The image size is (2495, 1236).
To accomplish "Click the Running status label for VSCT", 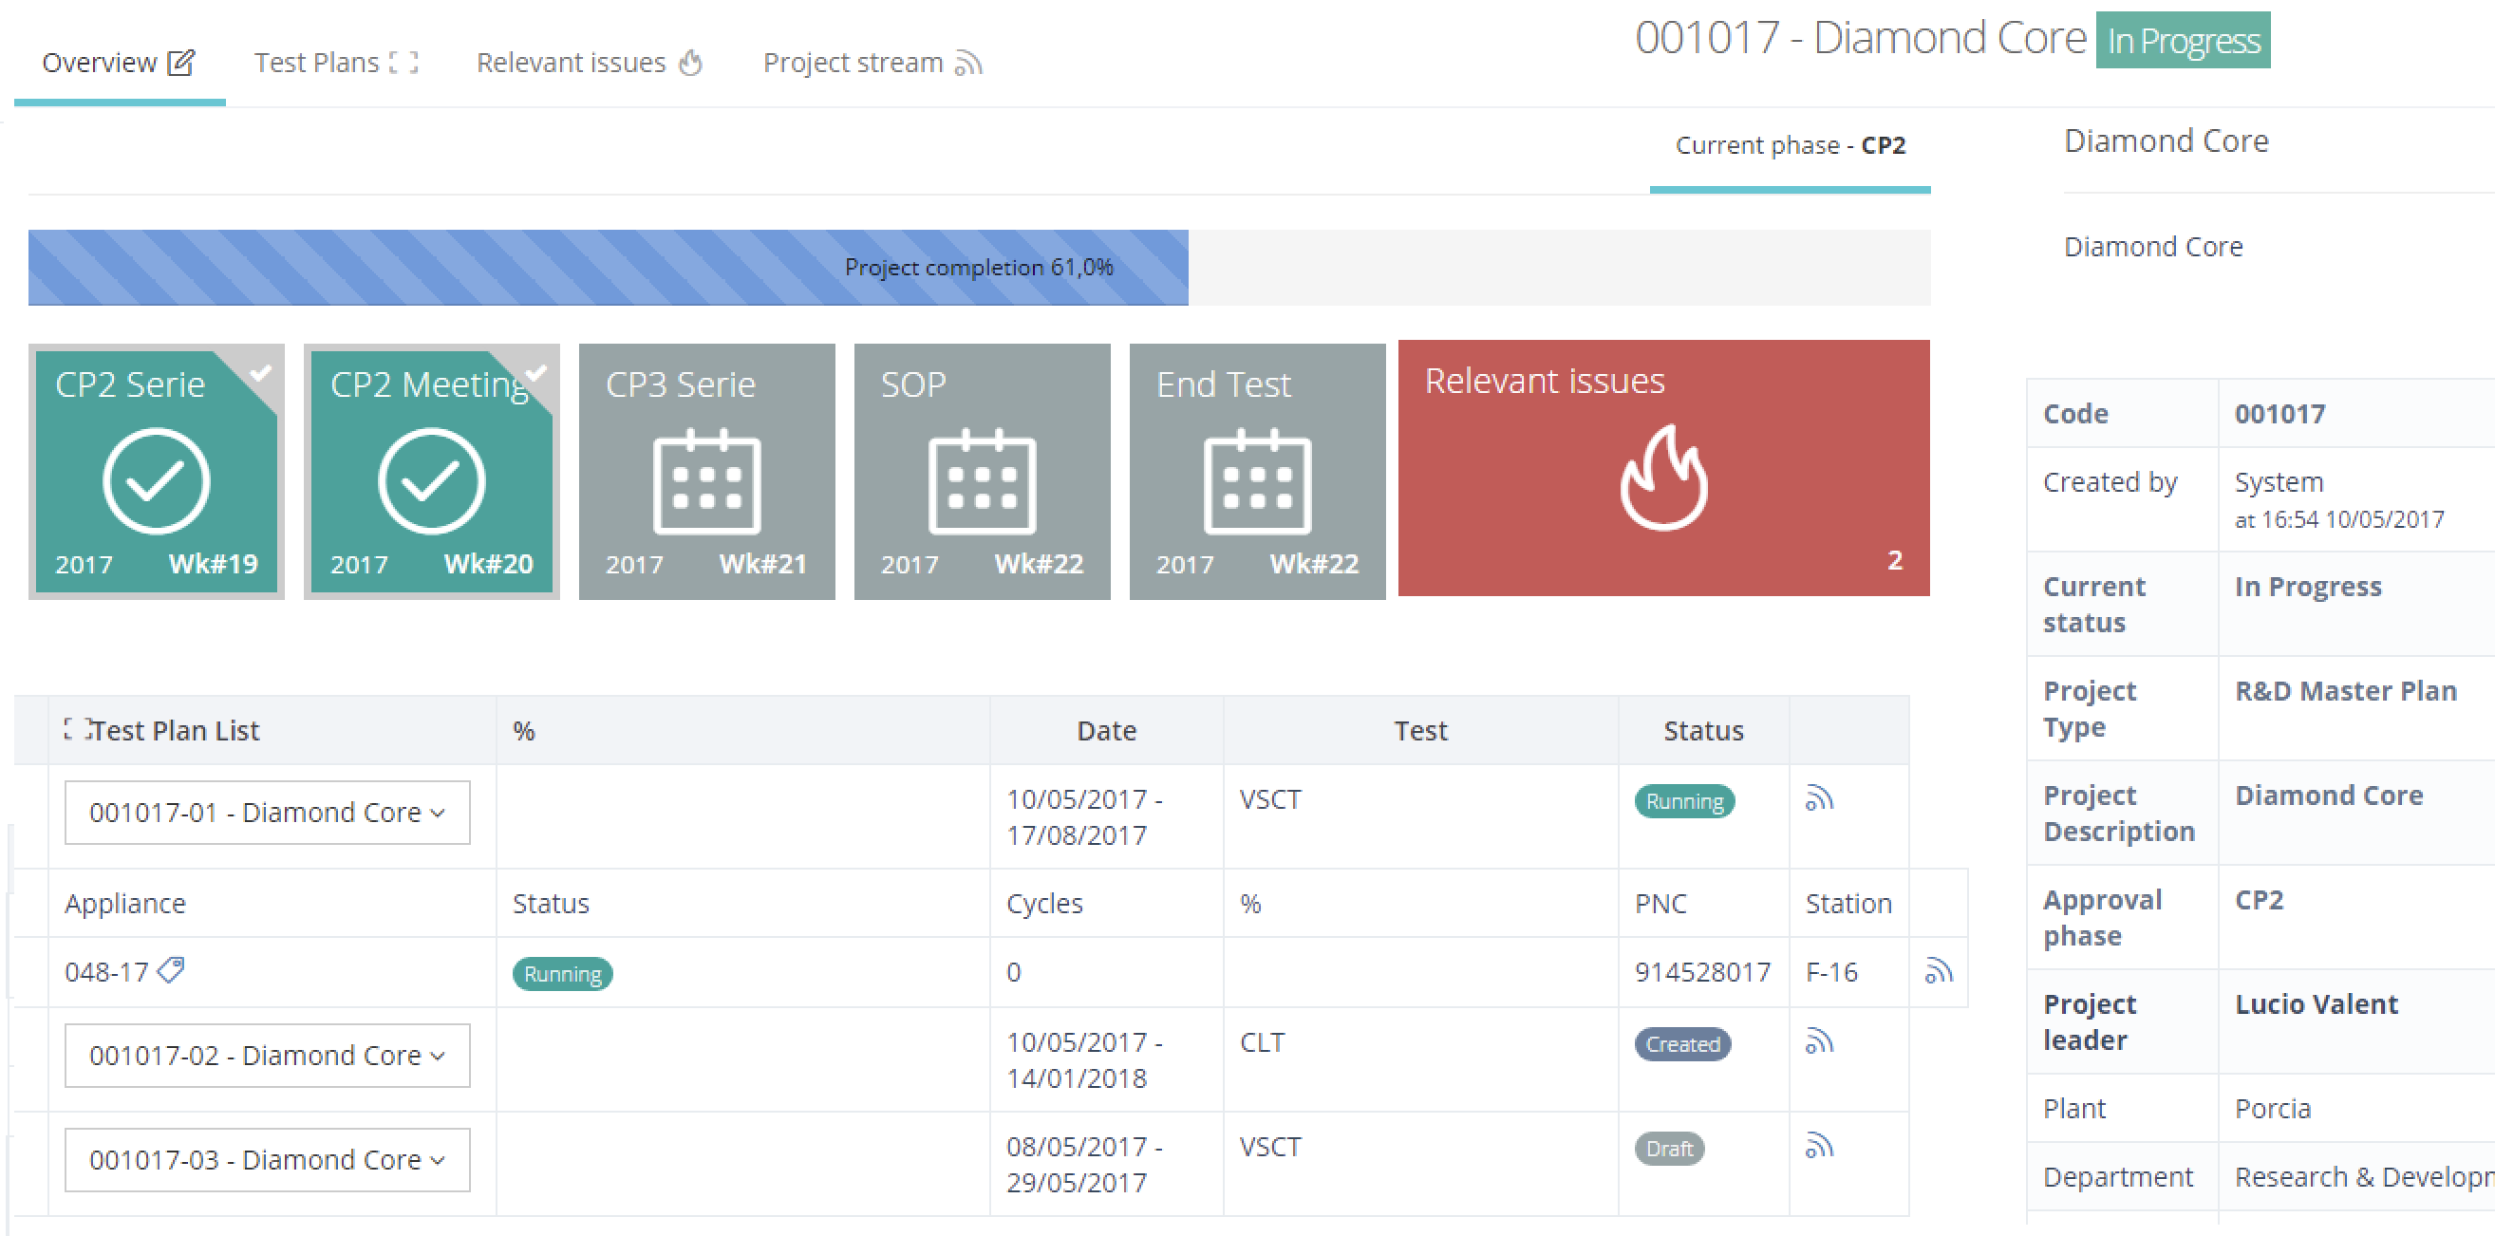I will pyautogui.click(x=1683, y=801).
